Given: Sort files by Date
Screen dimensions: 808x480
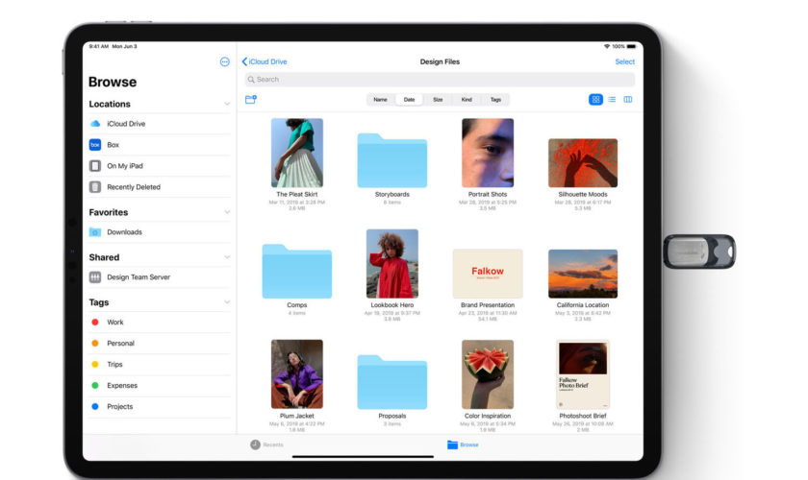Looking at the screenshot, I should tap(409, 100).
